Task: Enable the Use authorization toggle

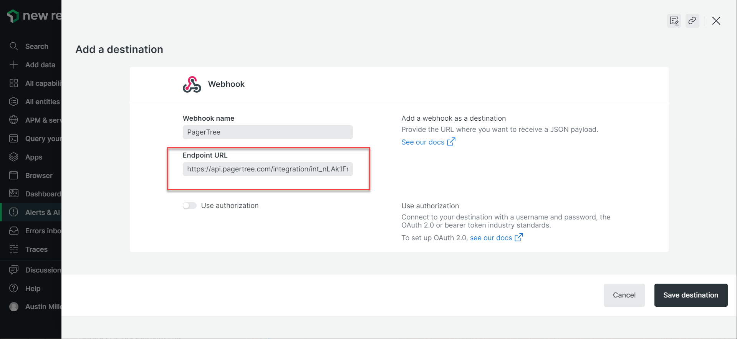Action: 190,206
